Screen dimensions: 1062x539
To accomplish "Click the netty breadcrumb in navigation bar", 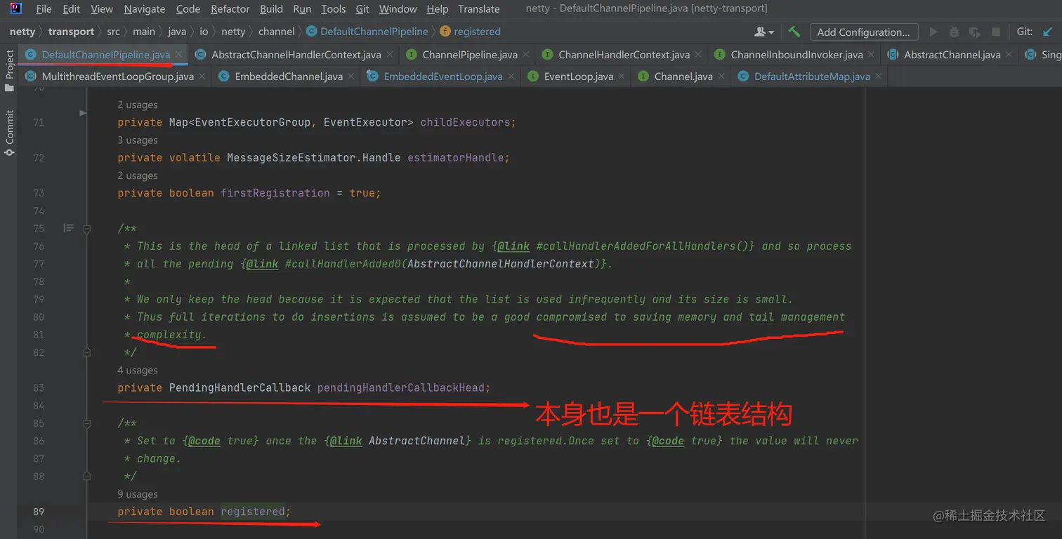I will 22,32.
